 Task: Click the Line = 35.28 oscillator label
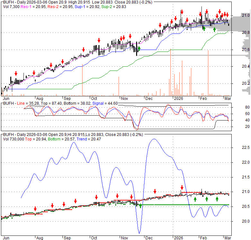coord(28,103)
